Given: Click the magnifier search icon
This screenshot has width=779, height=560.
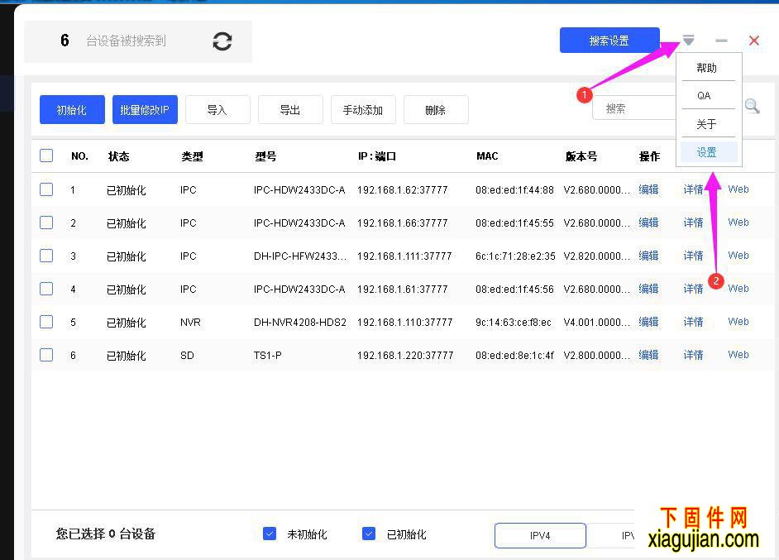Looking at the screenshot, I should [x=753, y=106].
